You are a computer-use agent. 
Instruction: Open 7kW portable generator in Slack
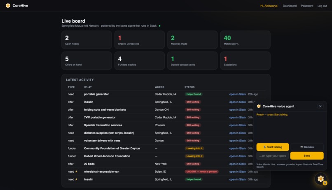238,118
